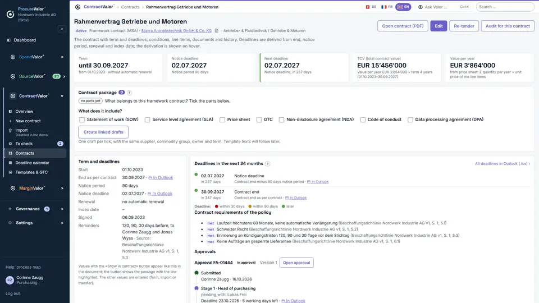Image resolution: width=539 pixels, height=303 pixels.
Task: Click the To check badge showing 2
Action: click(x=60, y=144)
